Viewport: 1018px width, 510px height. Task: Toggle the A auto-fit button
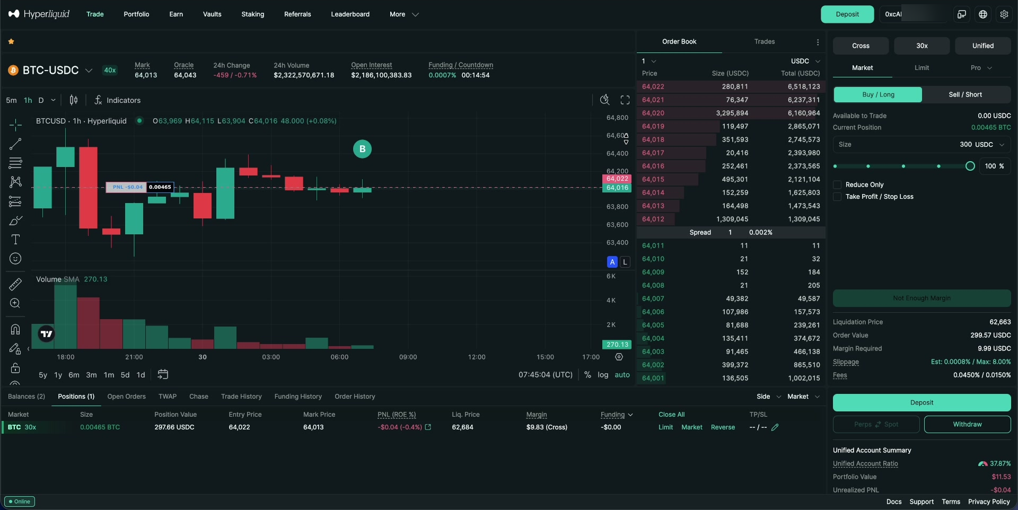coord(612,261)
